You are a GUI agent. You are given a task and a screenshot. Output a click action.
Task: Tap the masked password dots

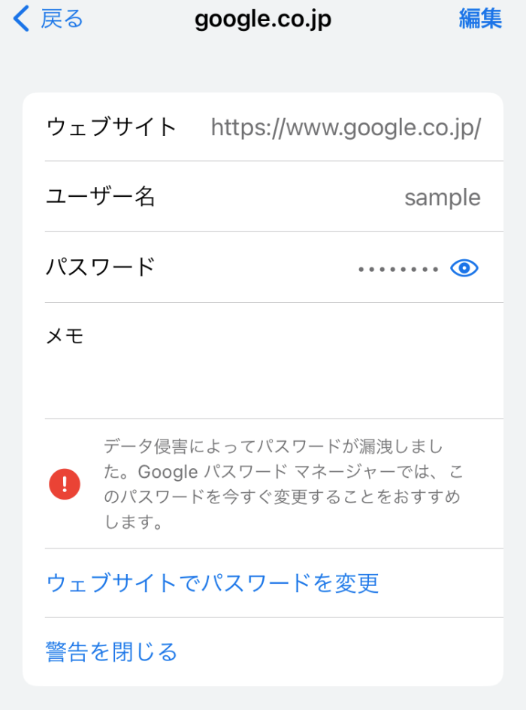click(398, 268)
